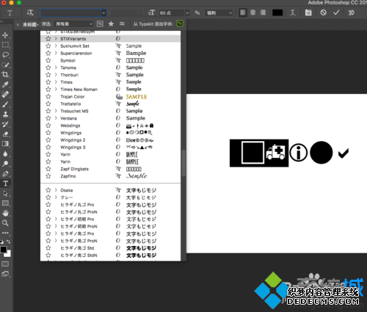Expand Times New Roman font family
The image size is (367, 312).
click(56, 89)
